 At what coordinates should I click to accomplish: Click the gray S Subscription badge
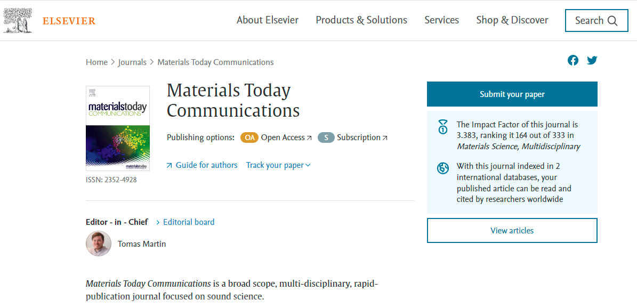(326, 137)
